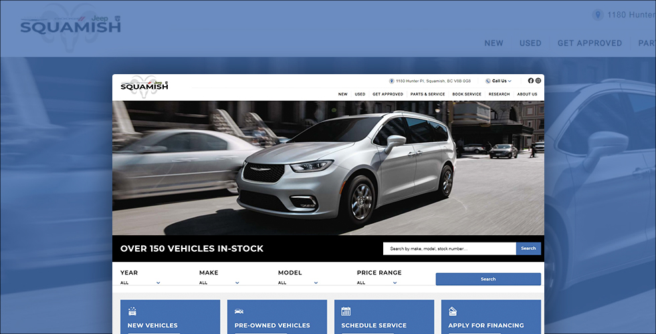This screenshot has width=656, height=334.
Task: Open the Facebook page icon
Action: pos(531,81)
